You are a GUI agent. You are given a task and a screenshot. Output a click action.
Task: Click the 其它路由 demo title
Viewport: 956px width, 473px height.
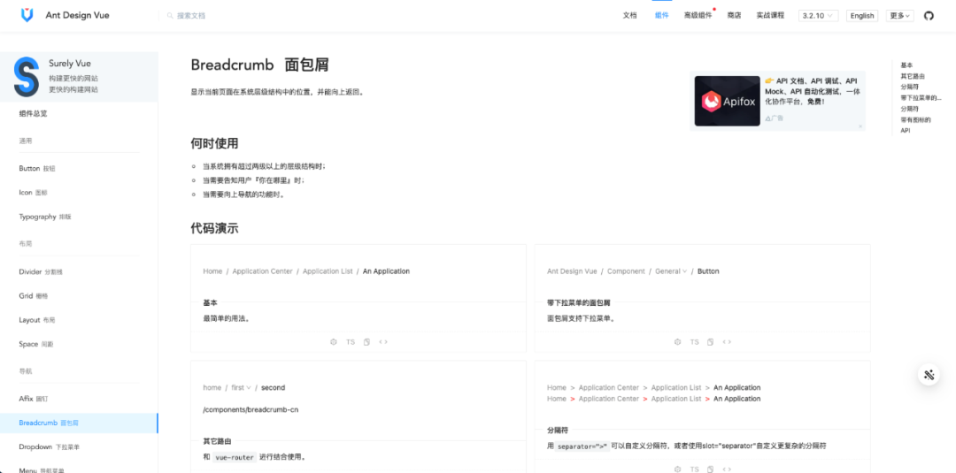(x=217, y=441)
